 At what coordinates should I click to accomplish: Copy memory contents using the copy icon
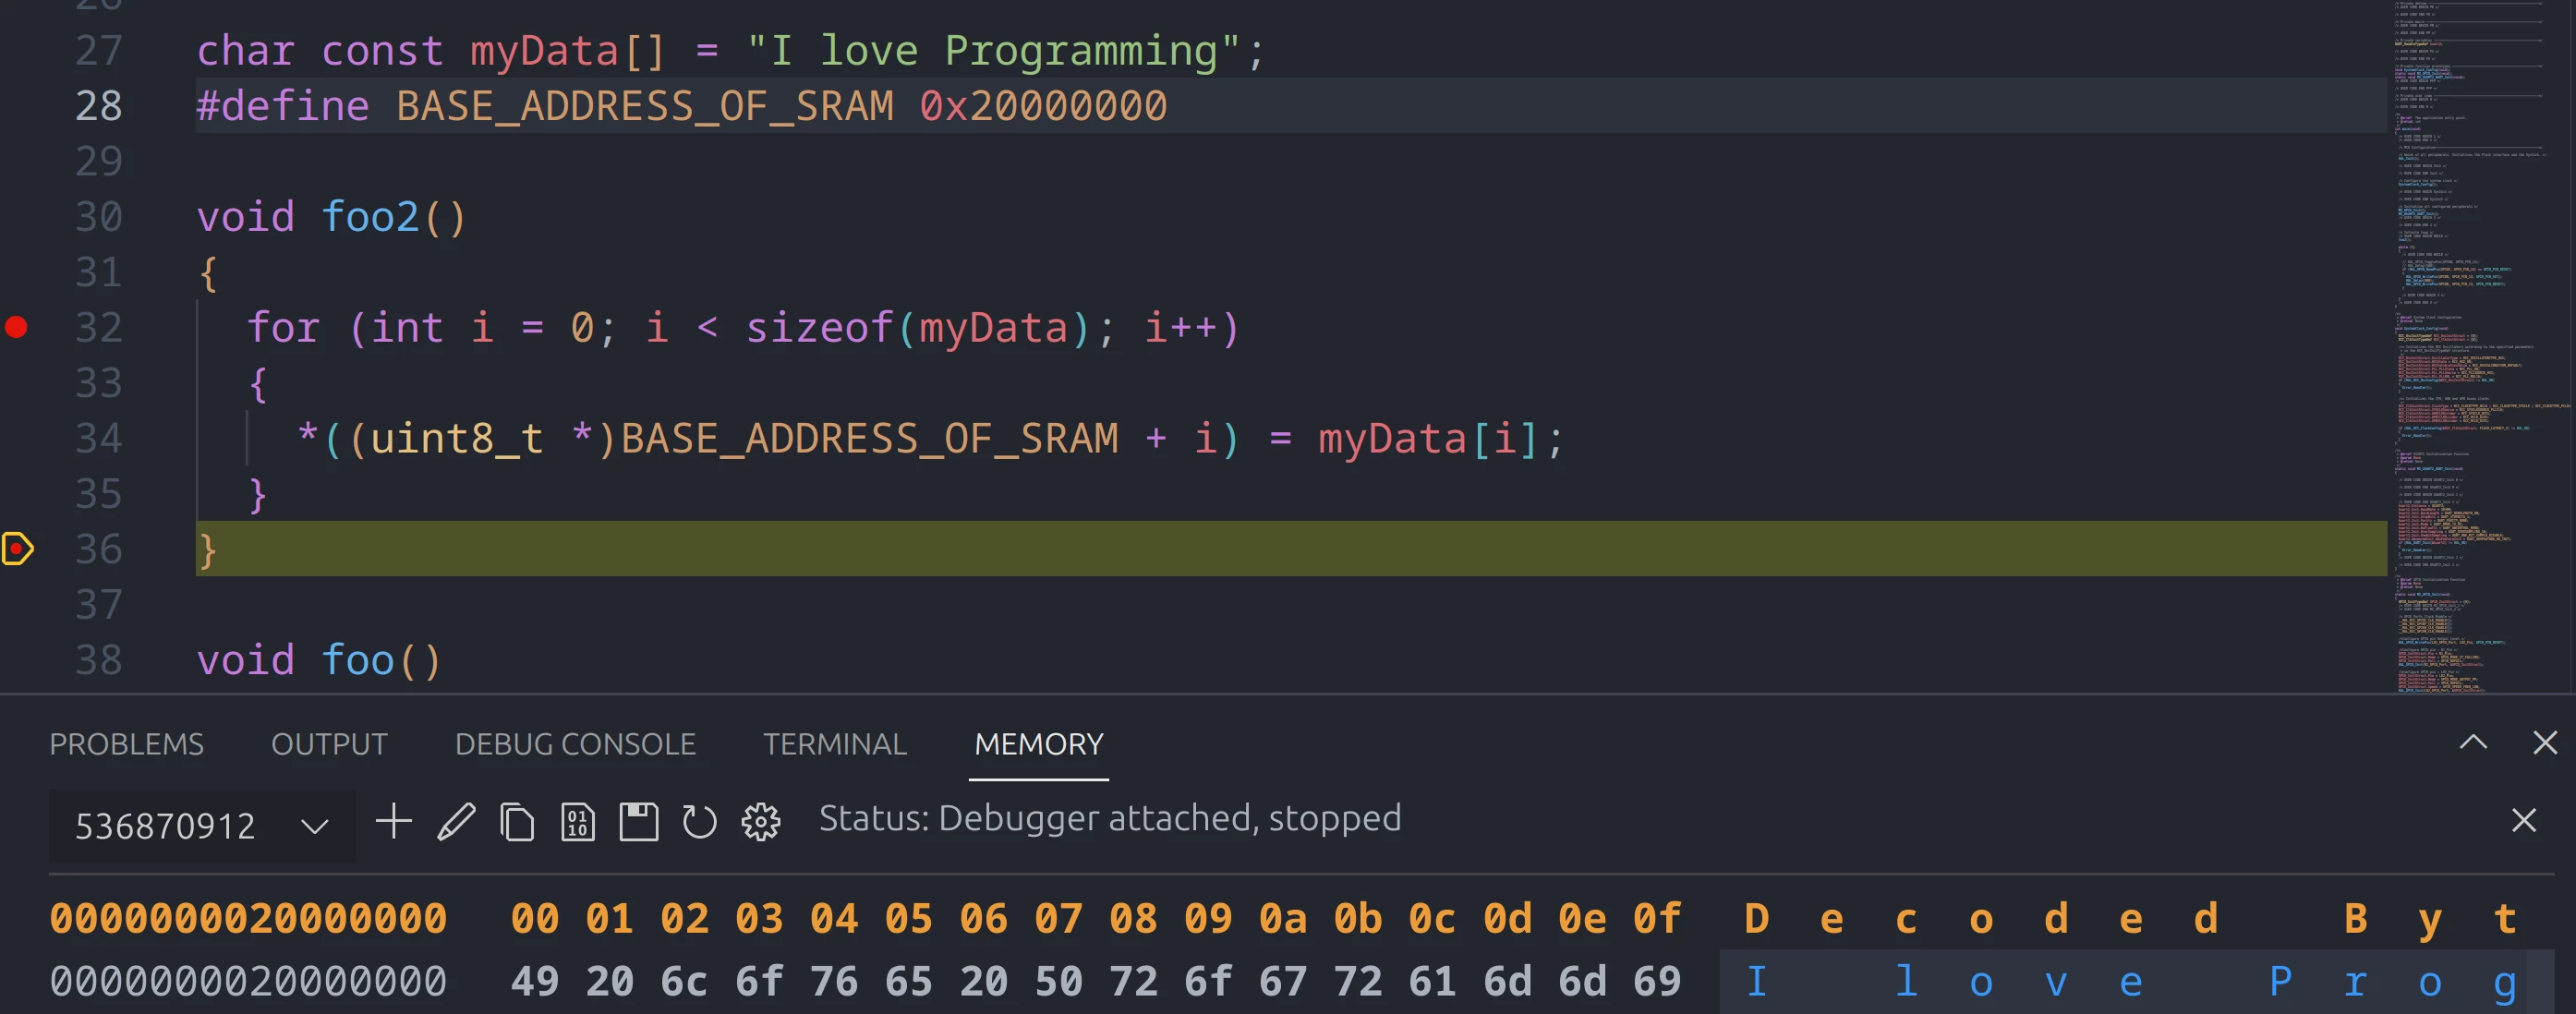[517, 822]
